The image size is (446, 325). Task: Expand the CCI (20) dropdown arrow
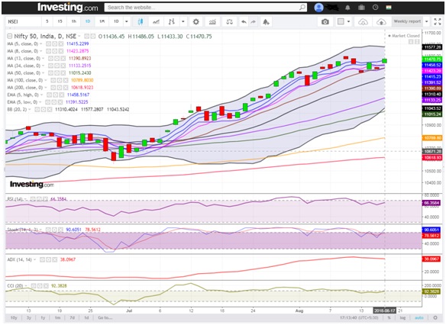(x=26, y=286)
